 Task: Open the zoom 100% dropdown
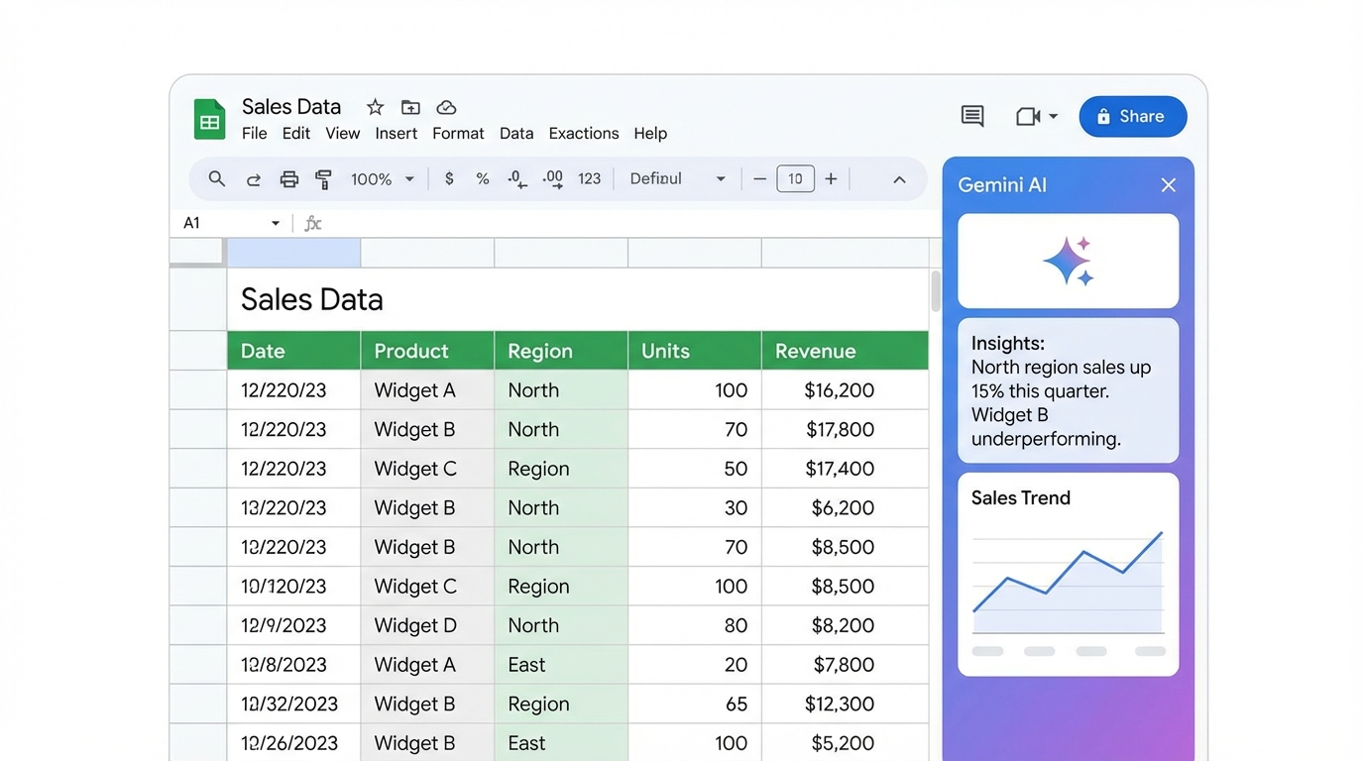point(382,179)
